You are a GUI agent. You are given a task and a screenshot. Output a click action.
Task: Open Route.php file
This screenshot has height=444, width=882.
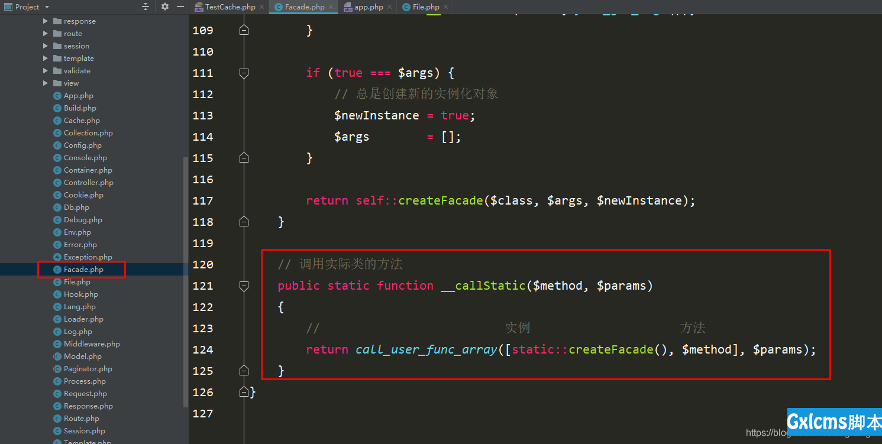[x=82, y=419]
